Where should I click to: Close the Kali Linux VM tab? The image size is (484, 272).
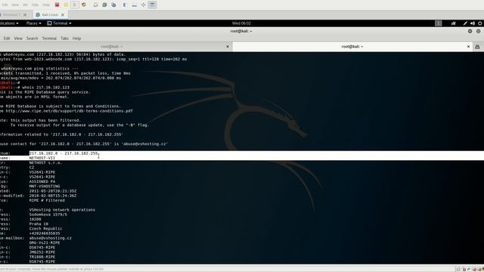63,15
